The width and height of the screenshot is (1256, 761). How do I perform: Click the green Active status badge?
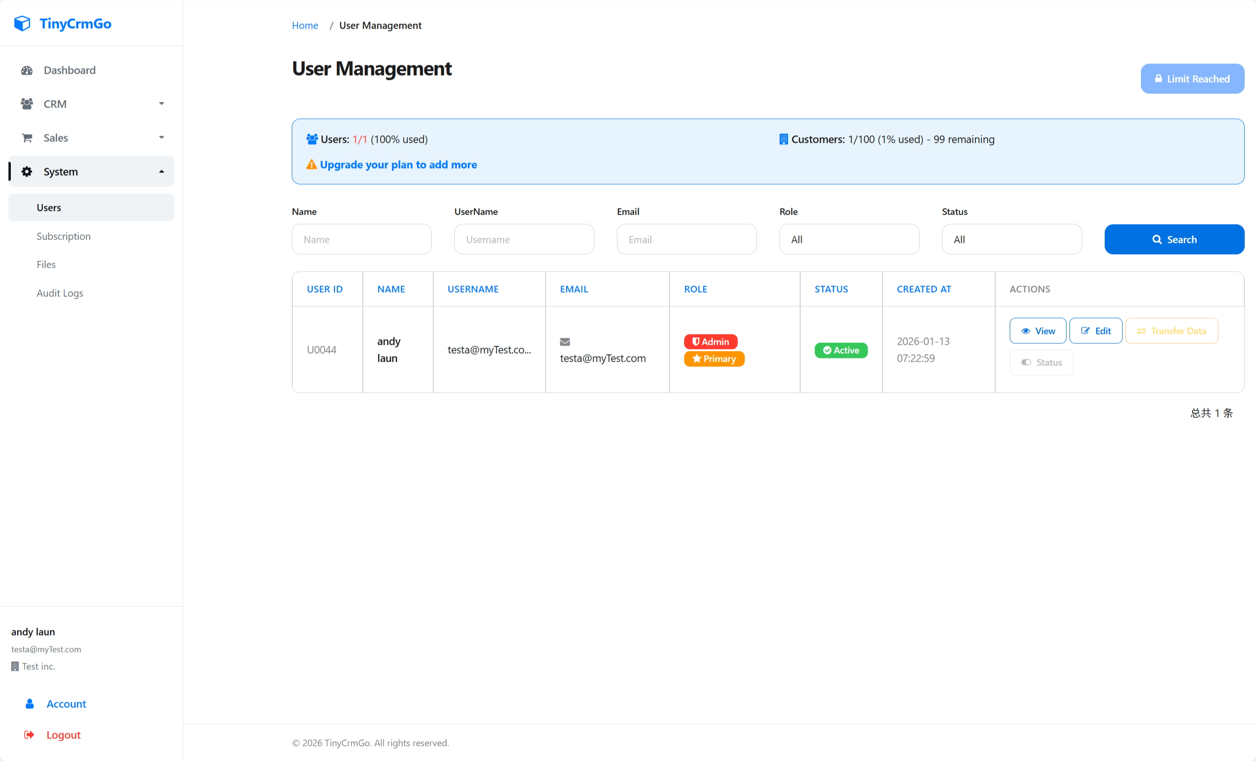(x=841, y=350)
